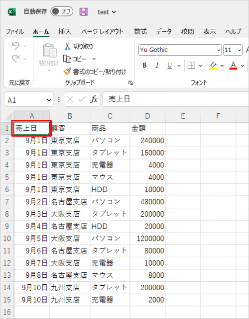
Task: Select column D header
Action: point(147,116)
